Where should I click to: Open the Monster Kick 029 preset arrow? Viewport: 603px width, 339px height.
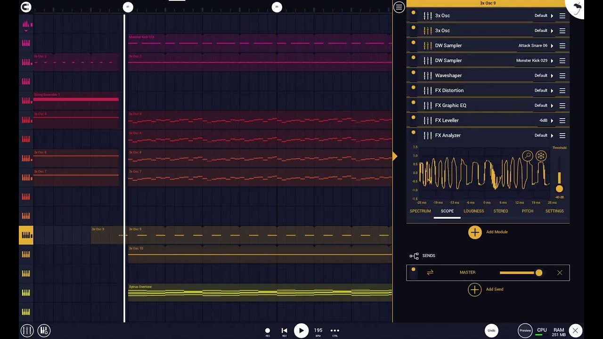[x=552, y=61]
